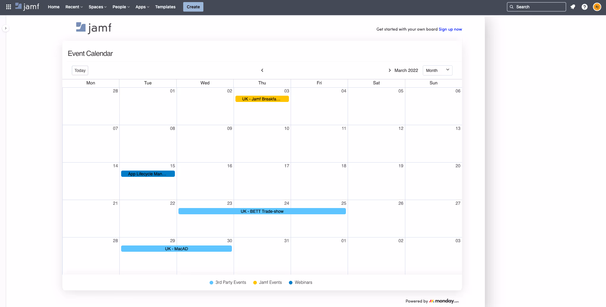This screenshot has height=307, width=606.
Task: Open the Search bar
Action: pos(536,7)
